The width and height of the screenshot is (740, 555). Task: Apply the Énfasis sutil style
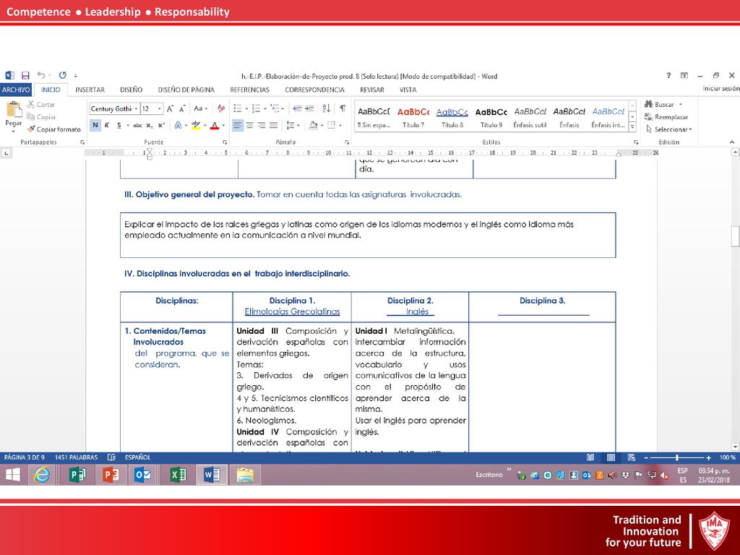530,117
